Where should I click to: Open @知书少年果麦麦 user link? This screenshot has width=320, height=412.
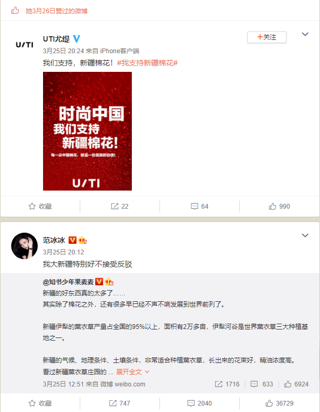[68, 282]
